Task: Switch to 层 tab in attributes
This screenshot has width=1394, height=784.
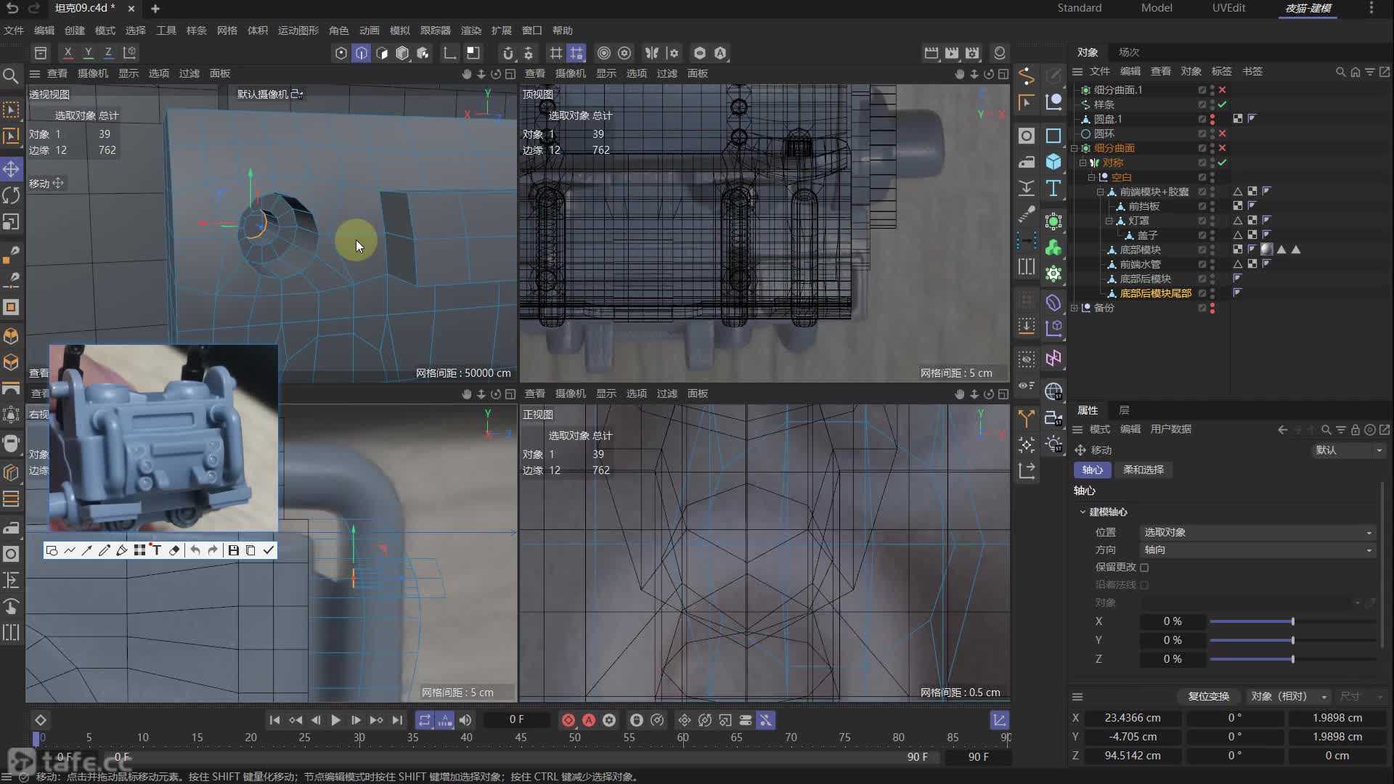Action: click(1124, 410)
